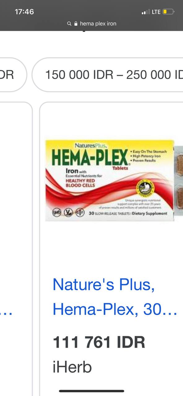Screen dimensions: 183x396
Task: Open the truncated product card with ellipsis on left
Action: pos(16,247)
